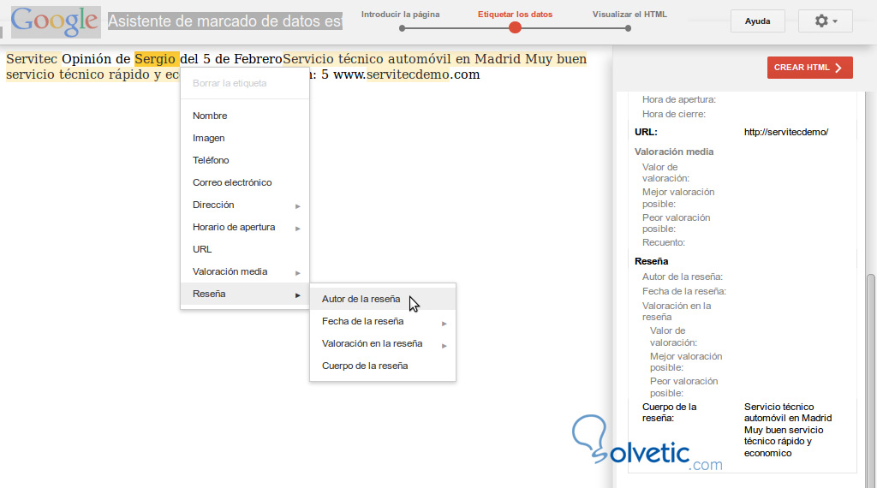877x488 pixels.
Task: Click the CREAR HTML button
Action: (x=810, y=68)
